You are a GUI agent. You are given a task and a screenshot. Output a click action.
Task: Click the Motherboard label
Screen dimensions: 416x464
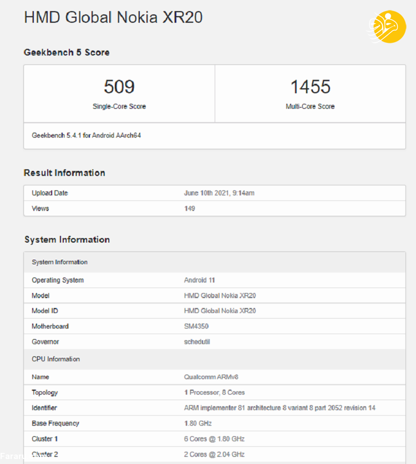point(50,326)
